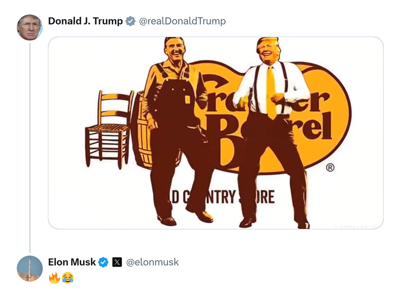Open the black X affiliation badge
The height and width of the screenshot is (302, 399).
117,262
